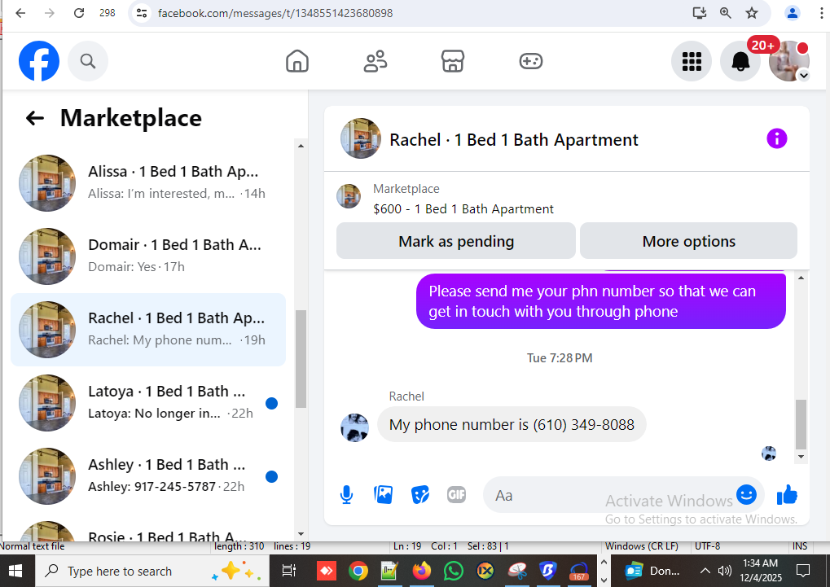The image size is (830, 587).
Task: Open the Chrome three-dot menu
Action: [x=821, y=13]
